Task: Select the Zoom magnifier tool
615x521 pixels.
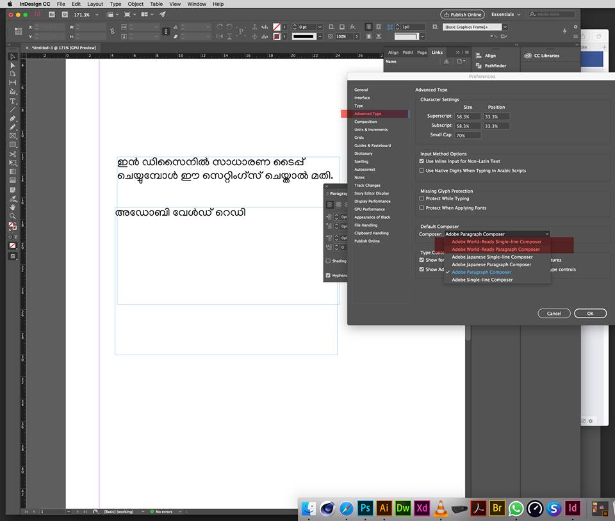Action: pos(12,216)
